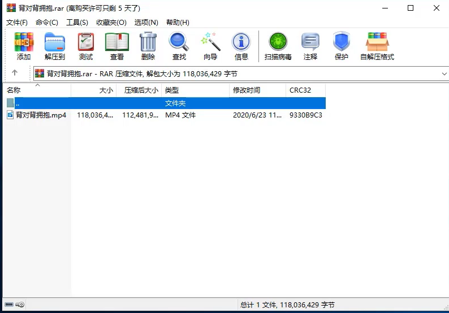449x313 pixels.
Task: Click the 删除 (Delete) trash icon
Action: pyautogui.click(x=148, y=46)
